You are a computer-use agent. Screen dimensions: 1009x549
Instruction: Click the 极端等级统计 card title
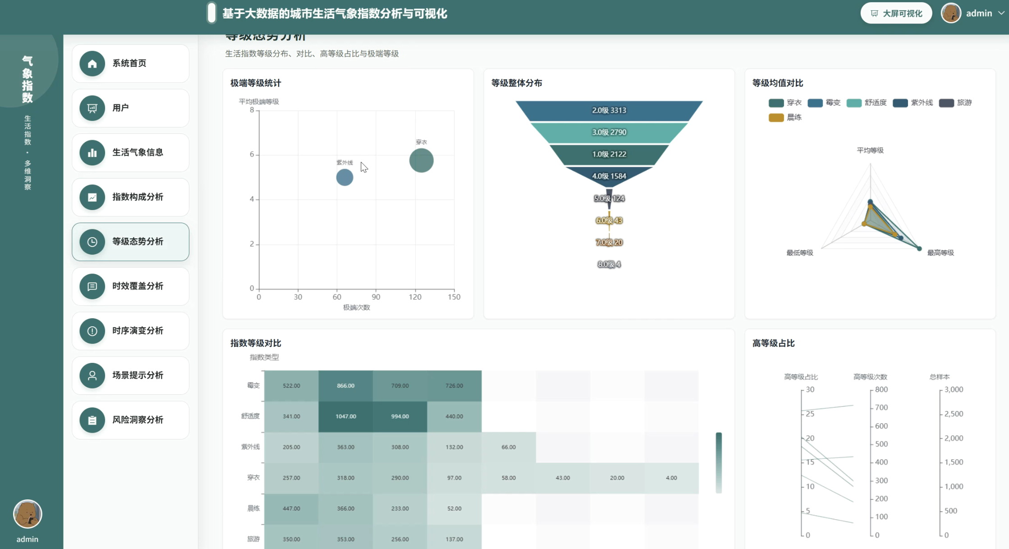coord(256,83)
